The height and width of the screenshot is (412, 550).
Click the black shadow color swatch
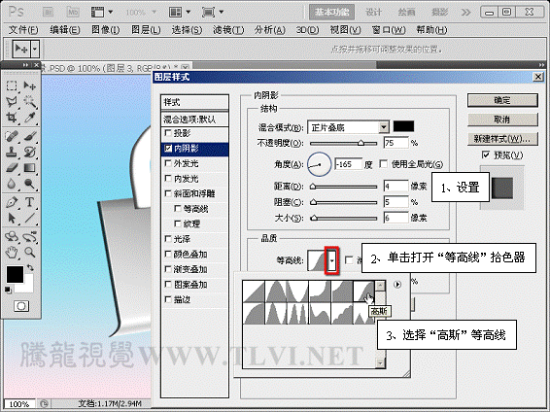click(x=403, y=126)
